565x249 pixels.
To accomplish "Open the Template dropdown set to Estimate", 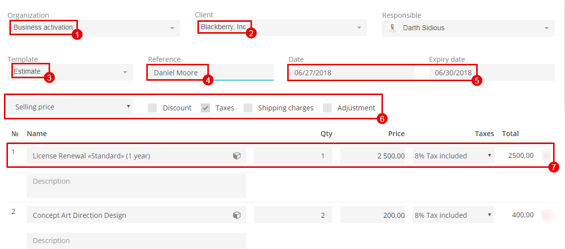I will point(70,72).
